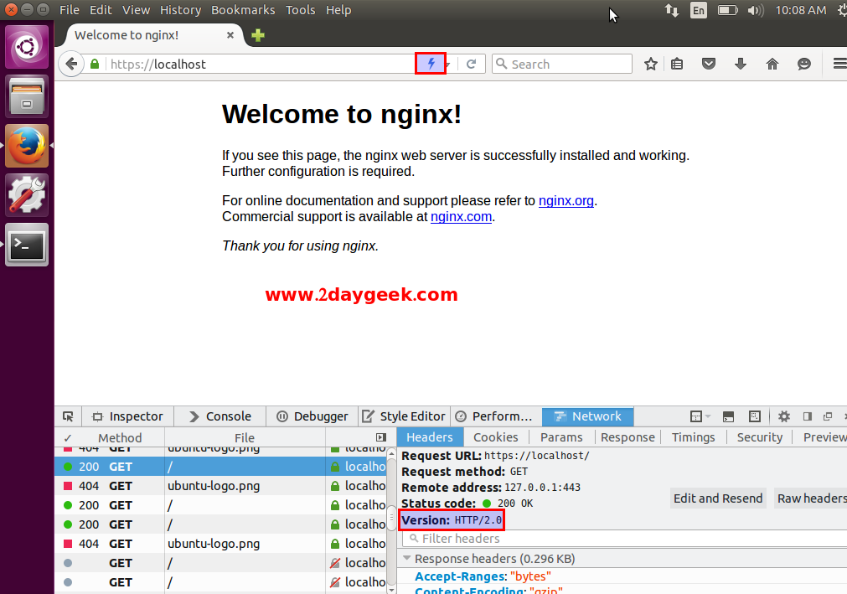Open the History dropdown arrow in URL bar
847x594 pixels.
tap(449, 65)
